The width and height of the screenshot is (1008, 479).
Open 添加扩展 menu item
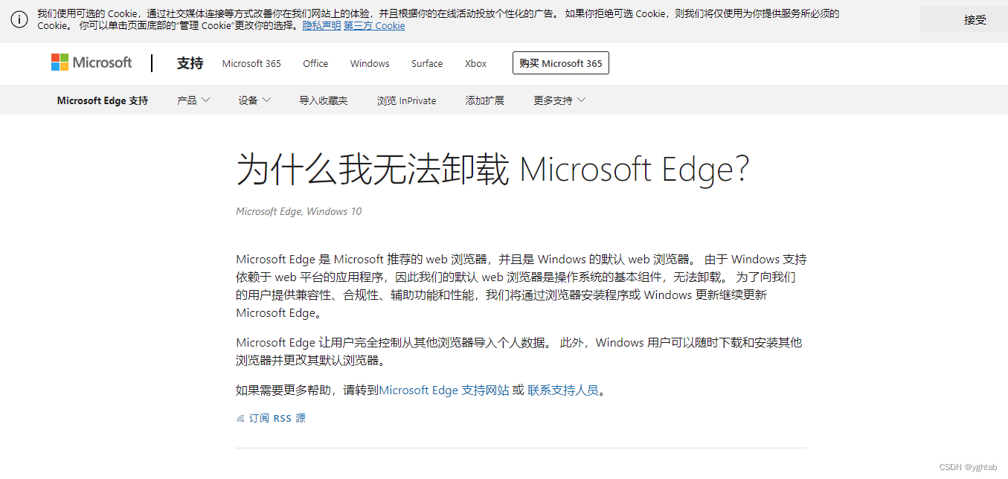pyautogui.click(x=485, y=100)
